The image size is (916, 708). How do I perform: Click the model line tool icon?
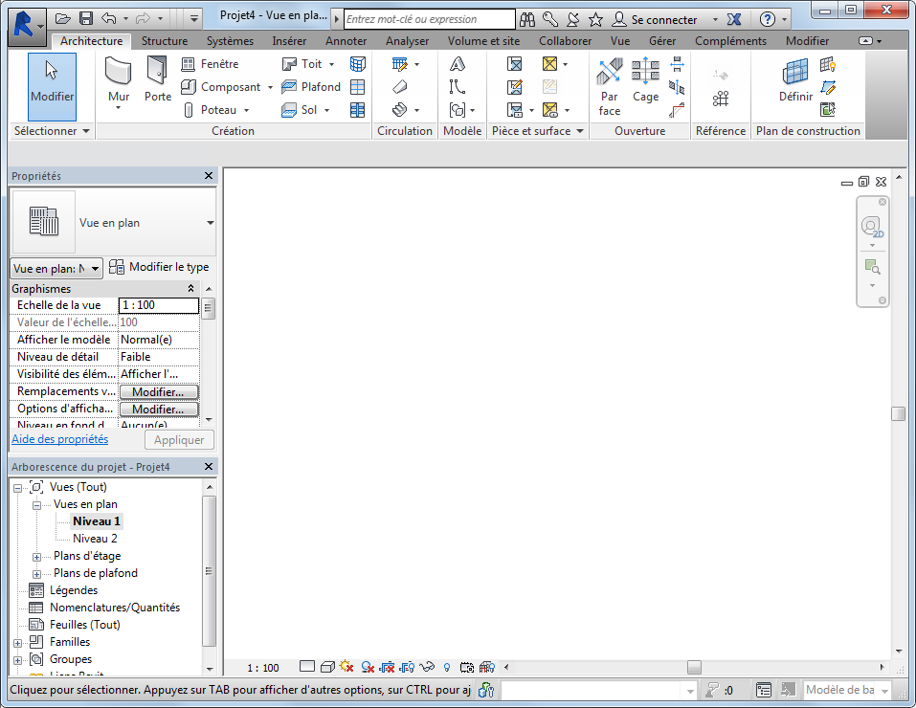pos(458,87)
